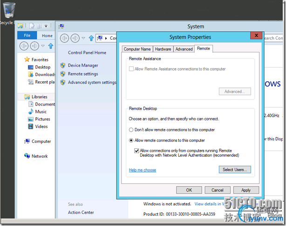The image size is (286, 226).
Task: Expand the address bar breadcrumb arrow
Action: point(106,38)
